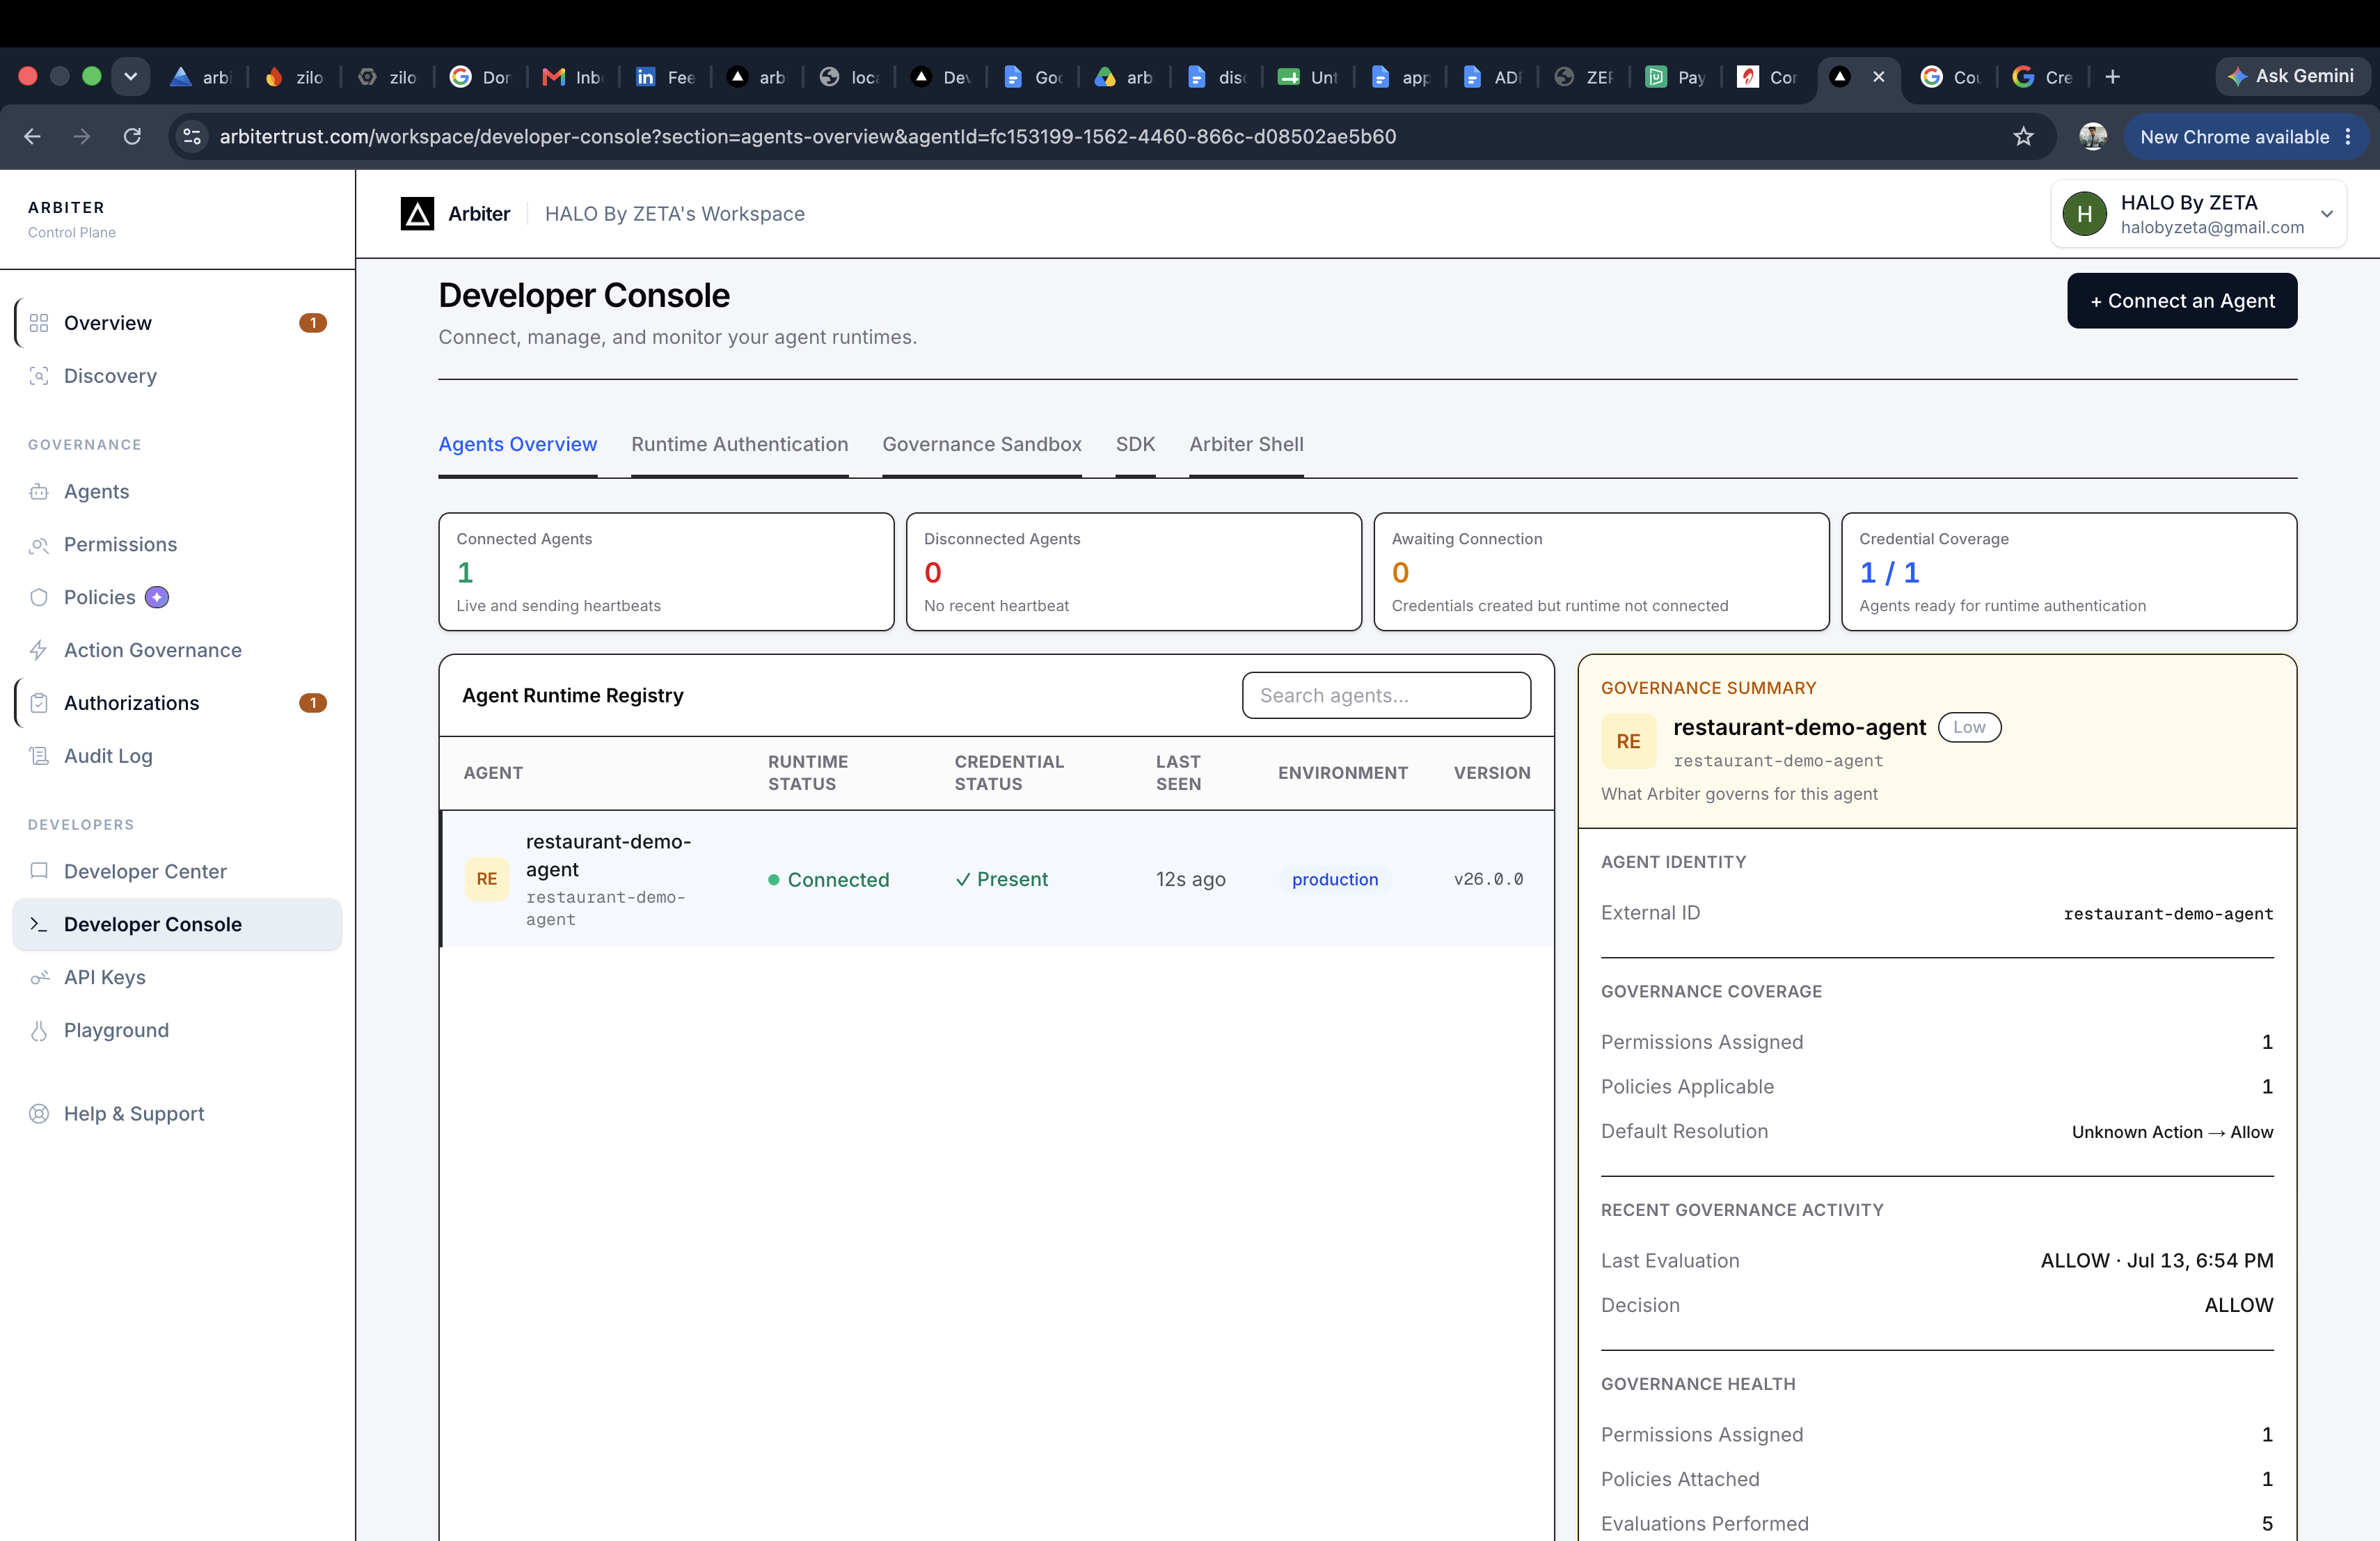Switch to the Governance Sandbox tab
This screenshot has width=2380, height=1541.
[981, 444]
